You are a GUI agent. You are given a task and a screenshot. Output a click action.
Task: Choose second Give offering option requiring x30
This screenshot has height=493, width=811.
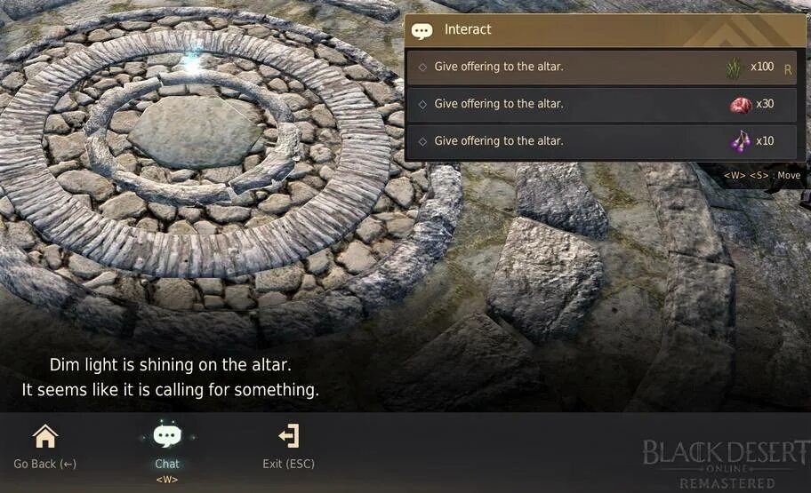click(x=602, y=105)
